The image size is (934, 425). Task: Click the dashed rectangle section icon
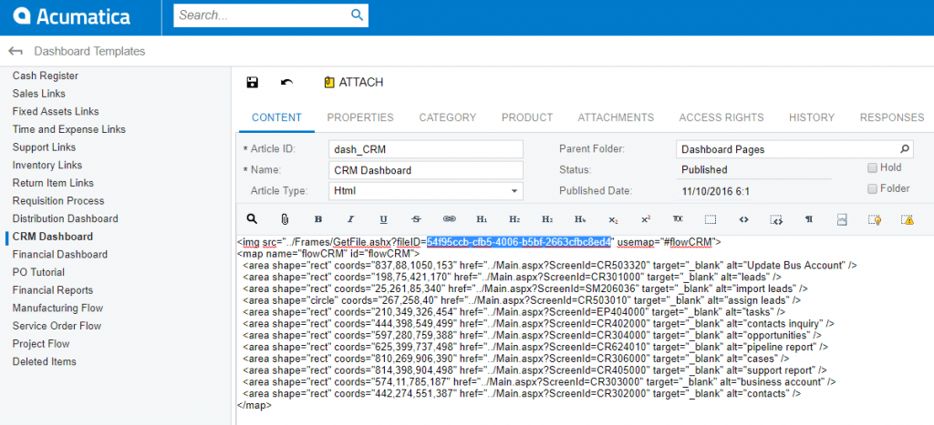pyautogui.click(x=711, y=219)
